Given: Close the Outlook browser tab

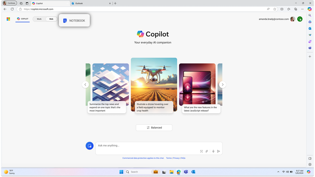Looking at the screenshot, I should click(110, 3).
